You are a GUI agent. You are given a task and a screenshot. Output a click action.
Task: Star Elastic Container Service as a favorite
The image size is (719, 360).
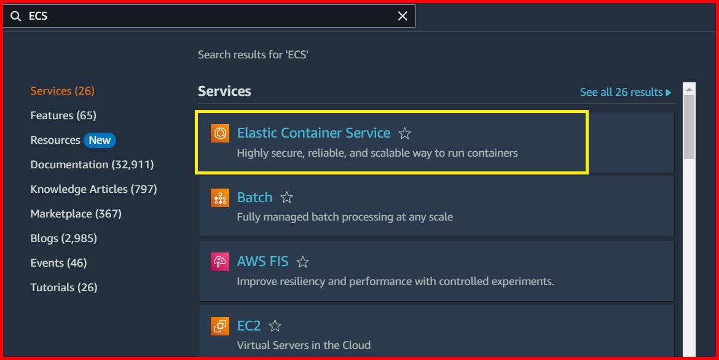(x=405, y=133)
